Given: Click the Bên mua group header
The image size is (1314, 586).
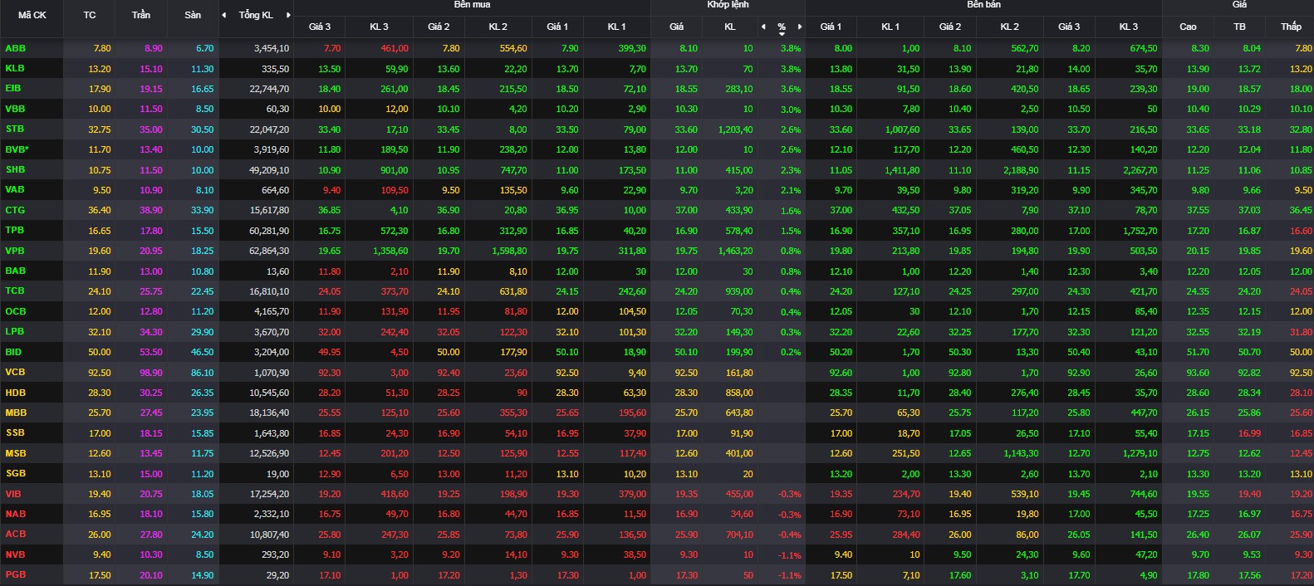Looking at the screenshot, I should 473,5.
